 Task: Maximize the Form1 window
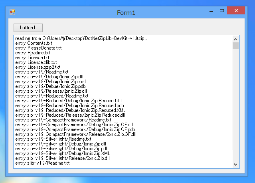tap(221, 11)
